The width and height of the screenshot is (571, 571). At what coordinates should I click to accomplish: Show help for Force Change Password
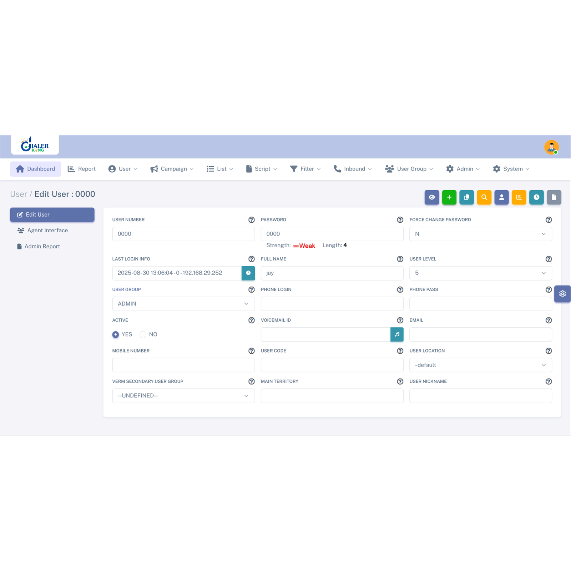(x=549, y=220)
